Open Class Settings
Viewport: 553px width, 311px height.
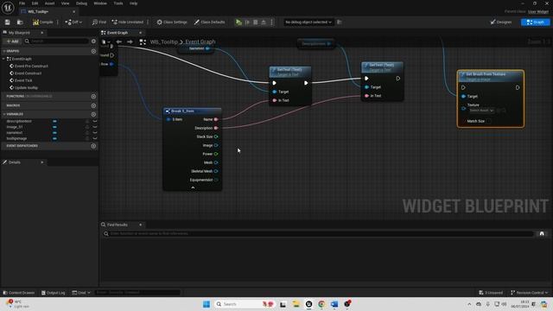(172, 22)
